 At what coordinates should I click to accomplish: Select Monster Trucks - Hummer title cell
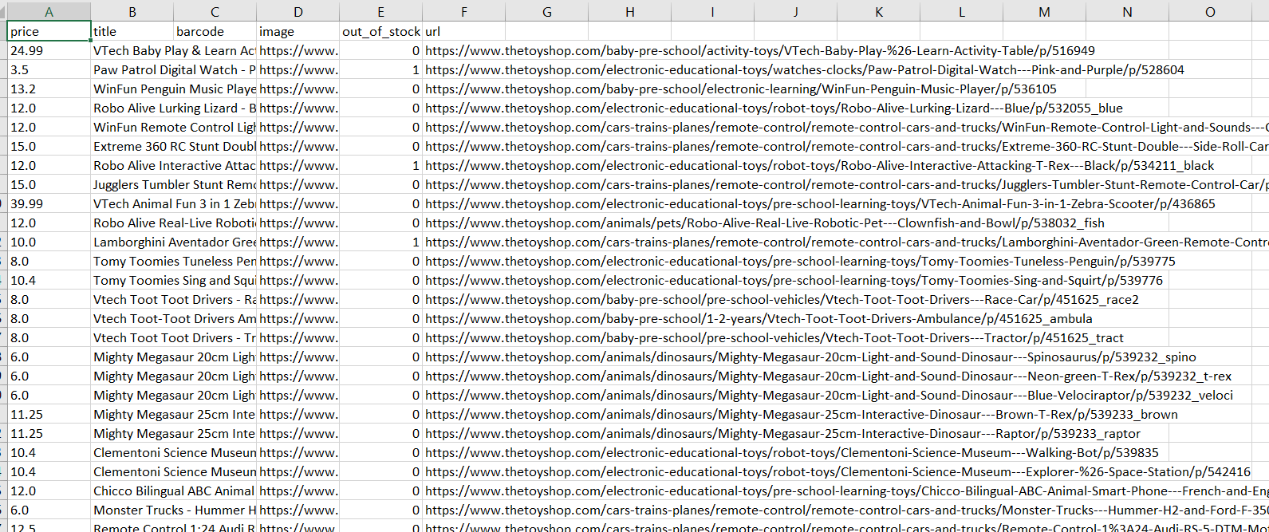174,510
